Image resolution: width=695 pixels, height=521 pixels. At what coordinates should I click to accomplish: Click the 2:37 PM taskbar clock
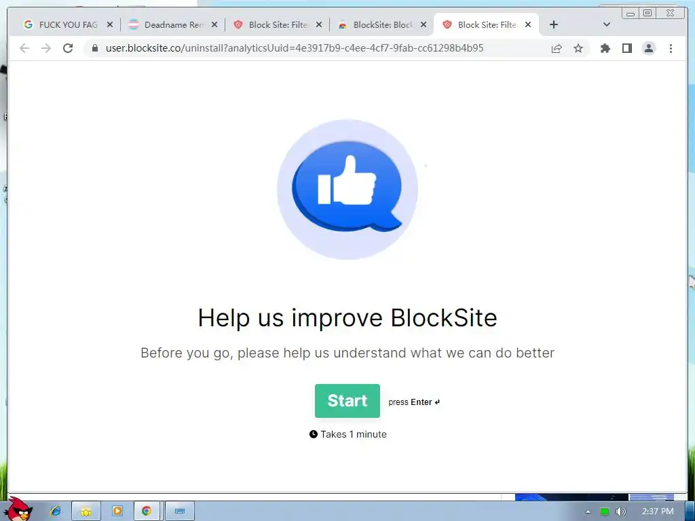click(658, 512)
